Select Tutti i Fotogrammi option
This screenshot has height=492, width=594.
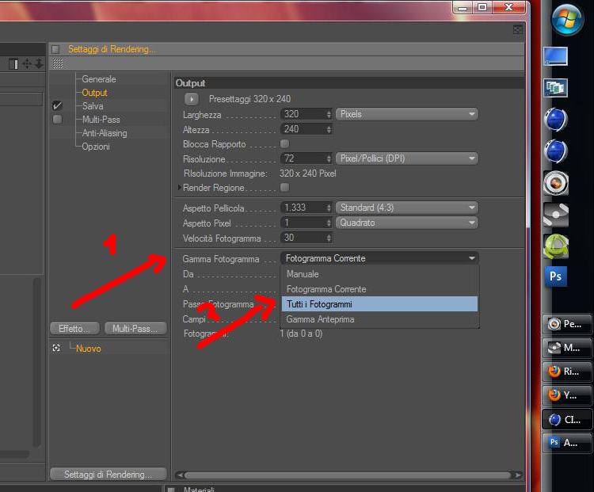(x=379, y=304)
